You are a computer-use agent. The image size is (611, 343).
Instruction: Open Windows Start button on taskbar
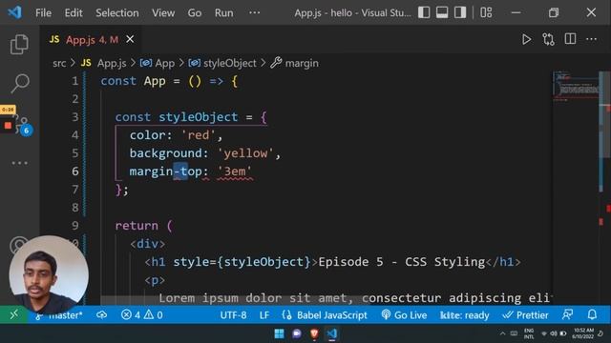[279, 333]
